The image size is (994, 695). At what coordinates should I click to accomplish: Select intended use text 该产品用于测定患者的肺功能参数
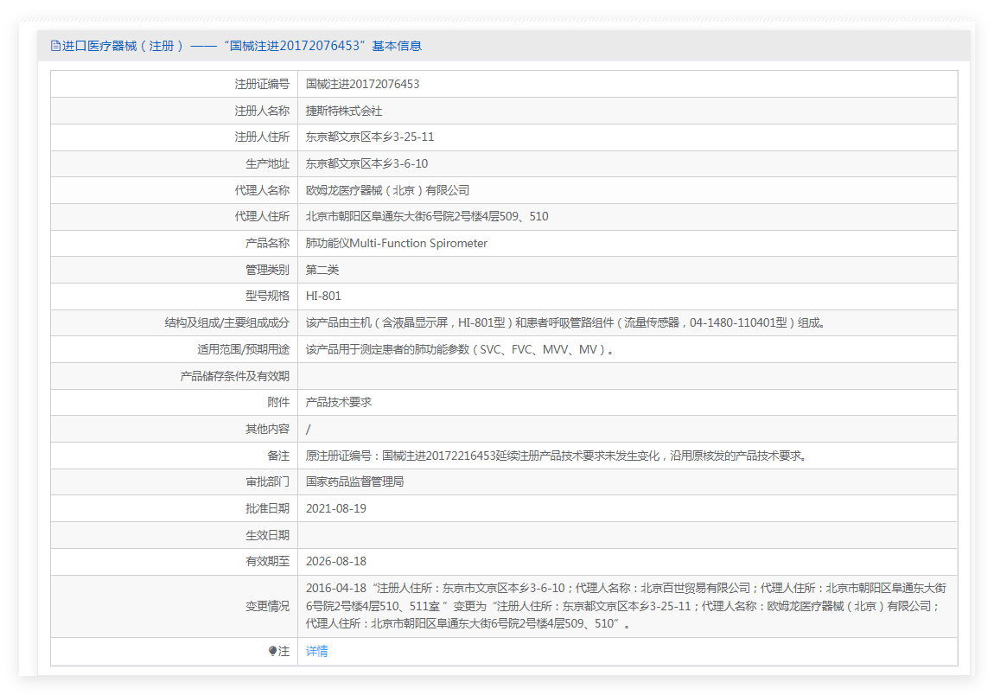point(460,349)
